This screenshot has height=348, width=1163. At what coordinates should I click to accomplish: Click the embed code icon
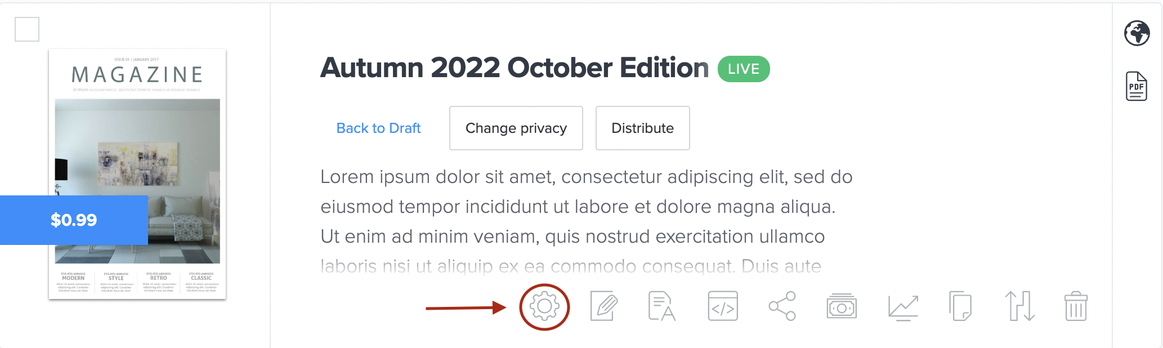(x=723, y=307)
